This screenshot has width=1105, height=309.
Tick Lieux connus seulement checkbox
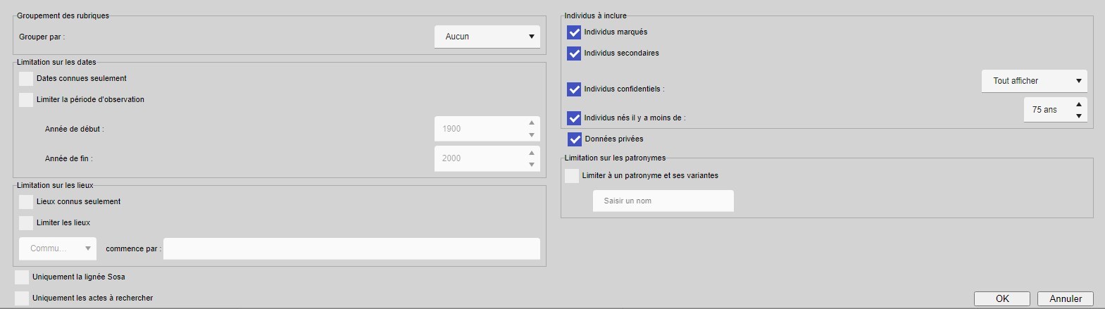pos(26,202)
